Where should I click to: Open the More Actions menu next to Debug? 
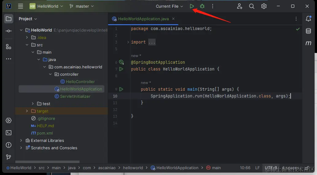click(212, 6)
